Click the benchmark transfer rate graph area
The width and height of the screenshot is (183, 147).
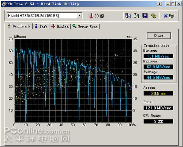(73, 81)
